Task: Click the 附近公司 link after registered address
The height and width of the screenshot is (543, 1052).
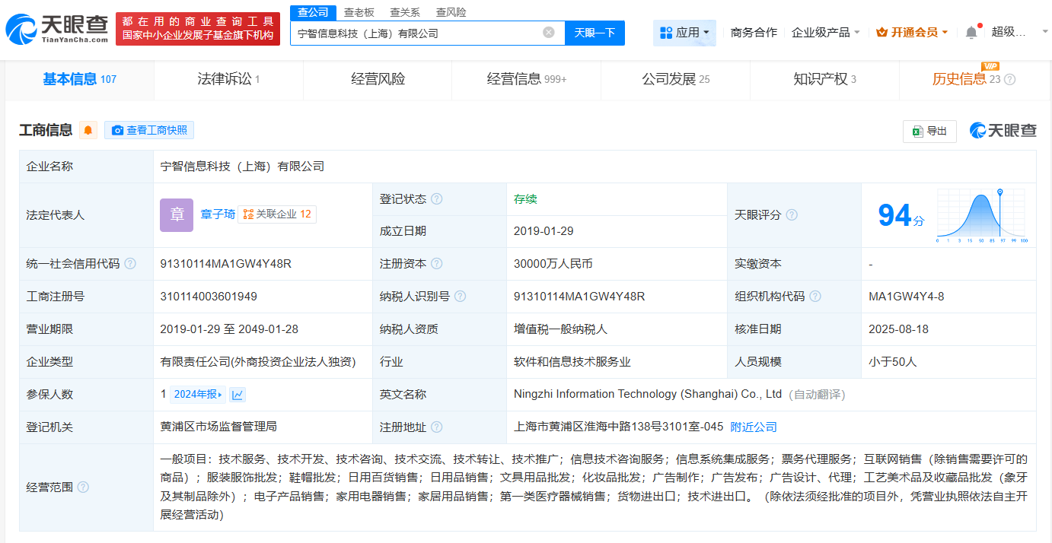Action: click(x=753, y=427)
